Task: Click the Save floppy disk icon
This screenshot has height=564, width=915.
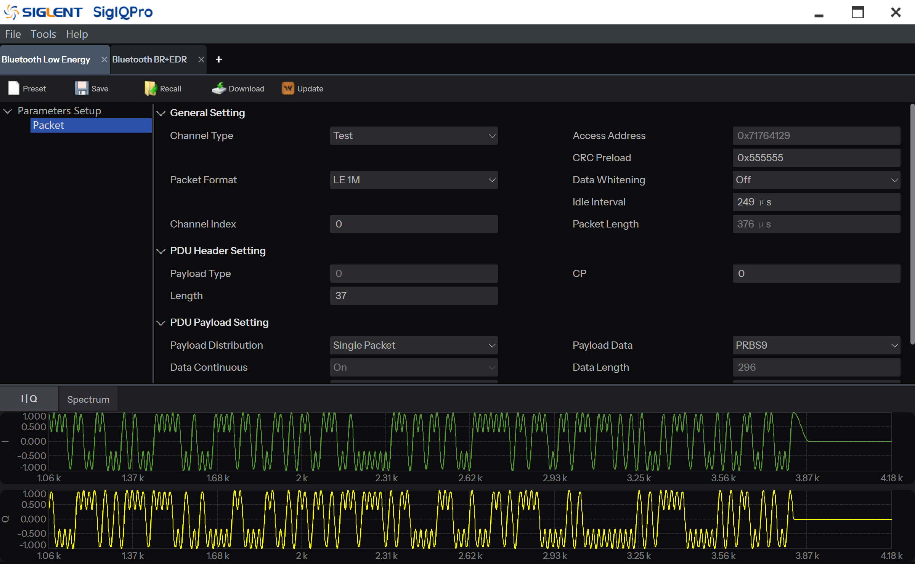Action: click(x=81, y=88)
